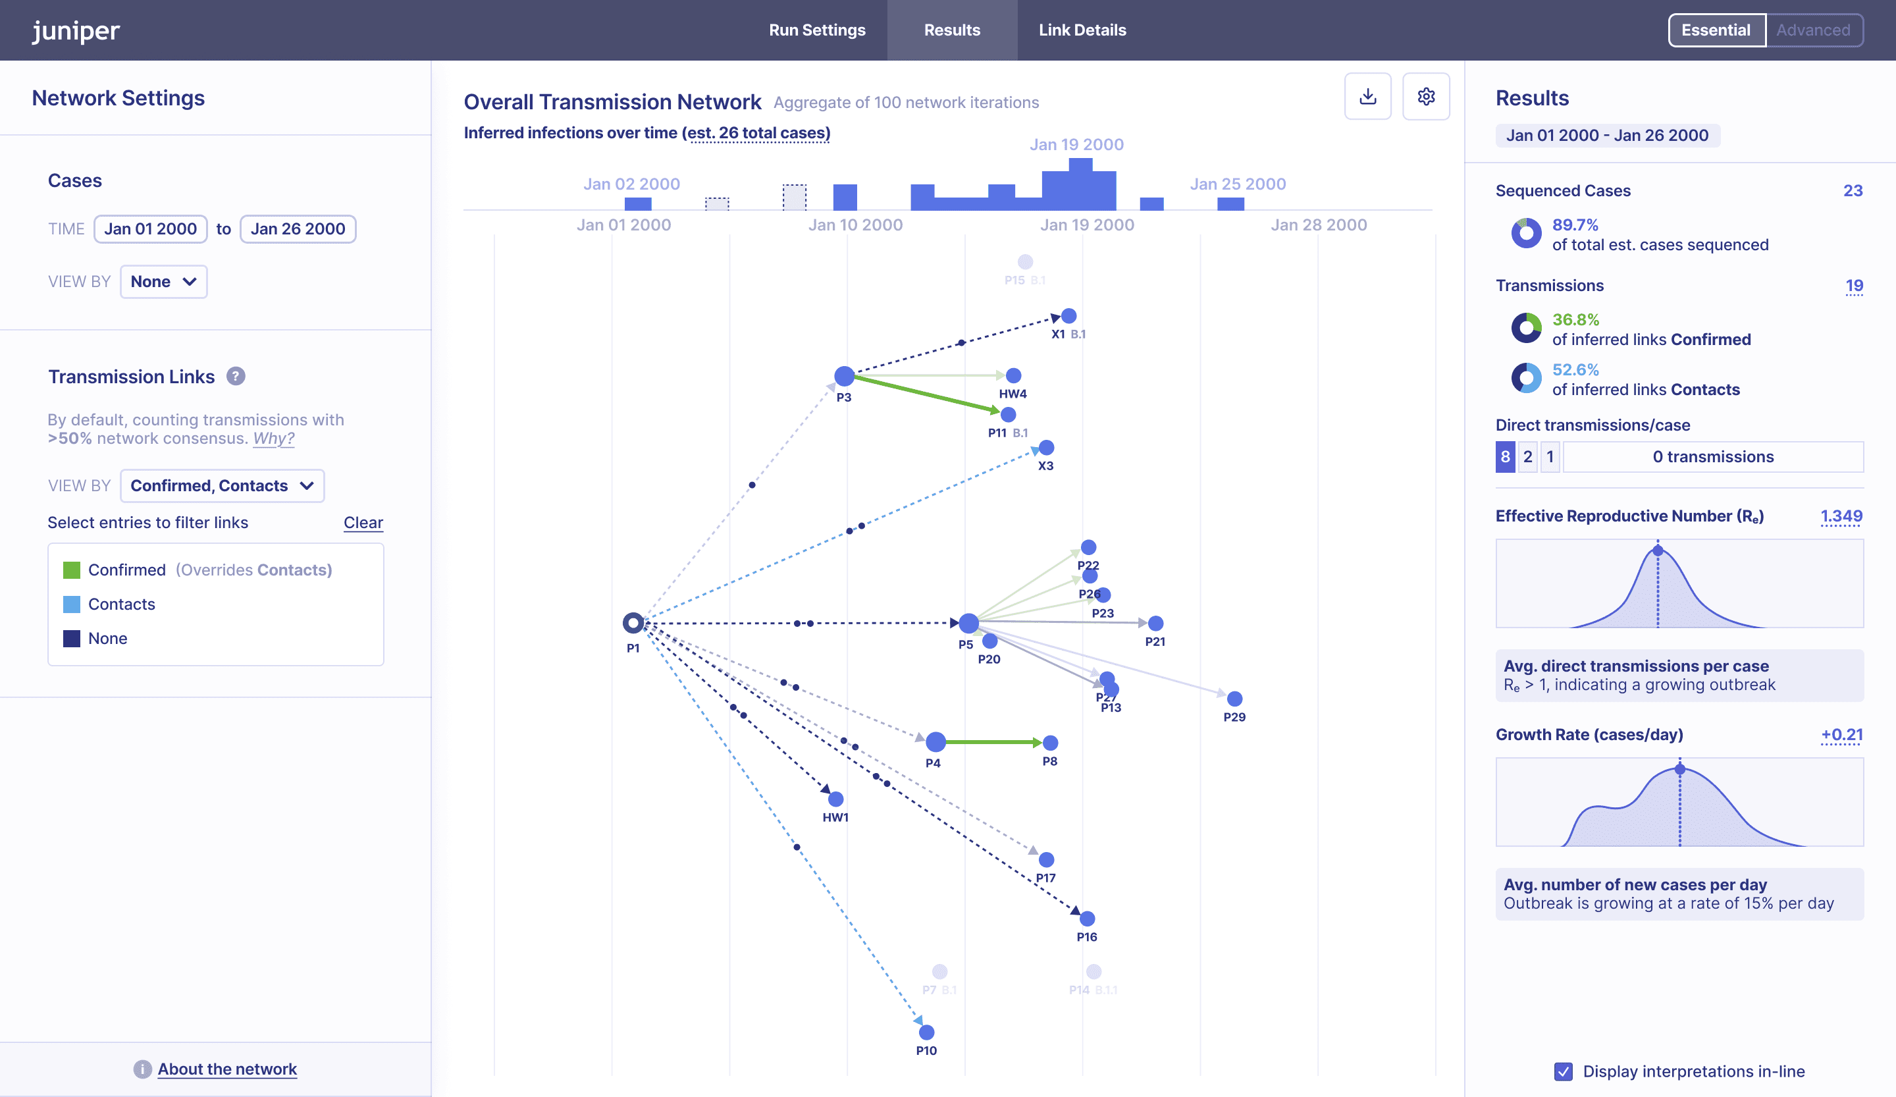Screen dimensions: 1896x1097
Task: Select the P1 root case node
Action: coord(633,623)
